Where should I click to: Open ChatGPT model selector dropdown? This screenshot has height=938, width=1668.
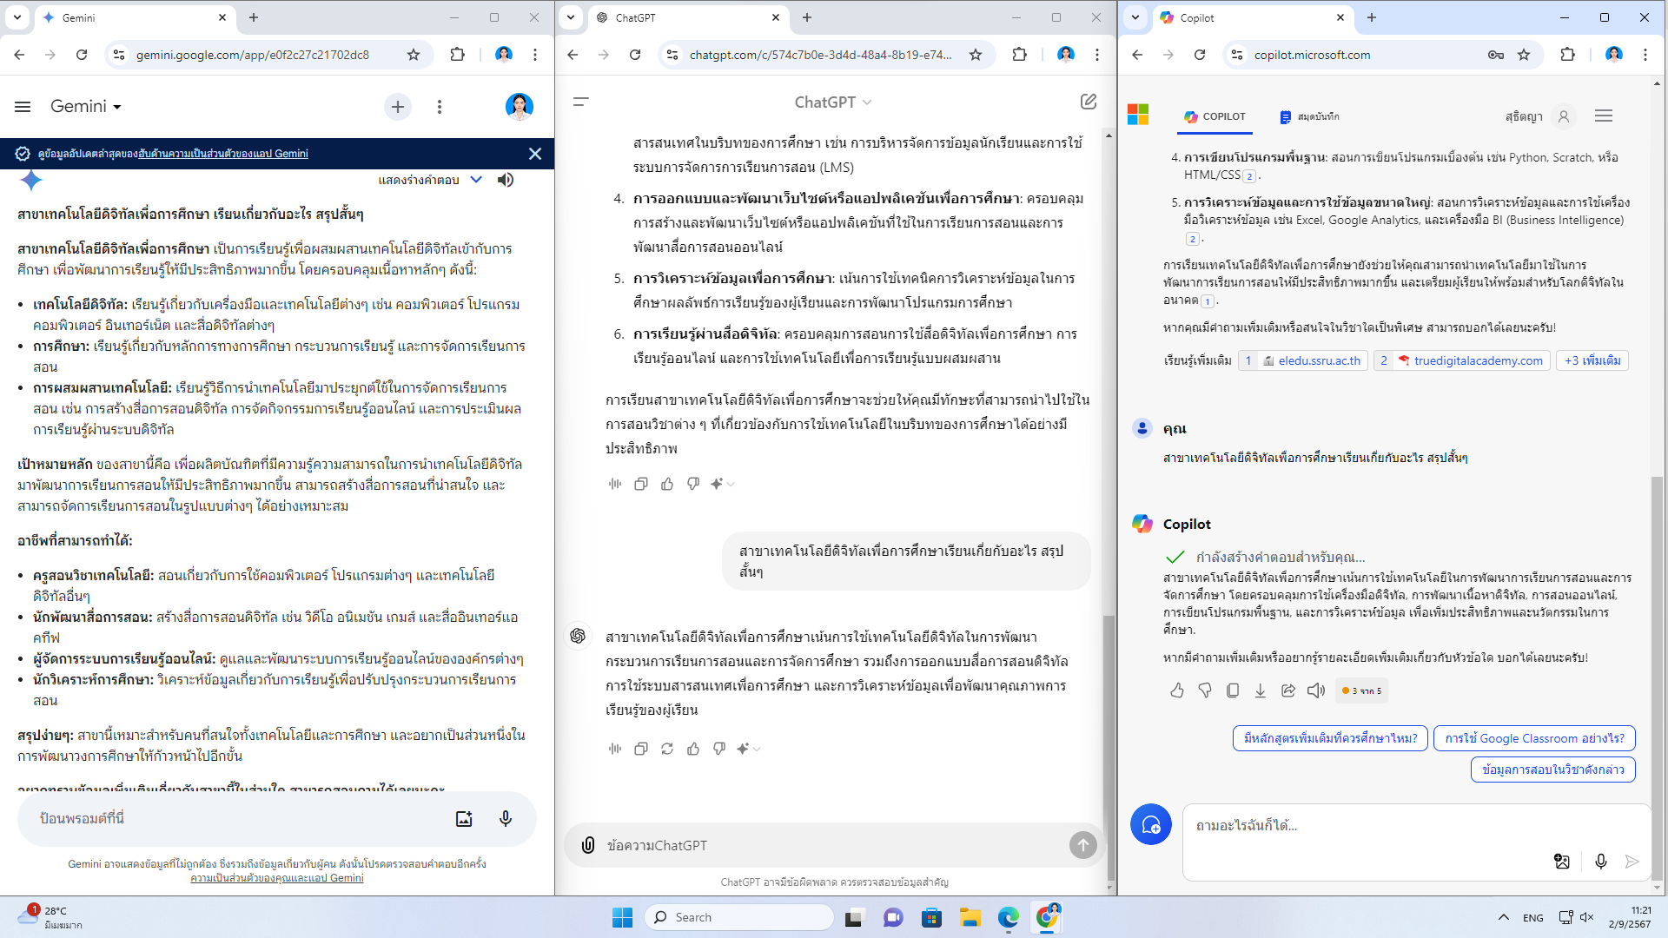[x=832, y=102]
